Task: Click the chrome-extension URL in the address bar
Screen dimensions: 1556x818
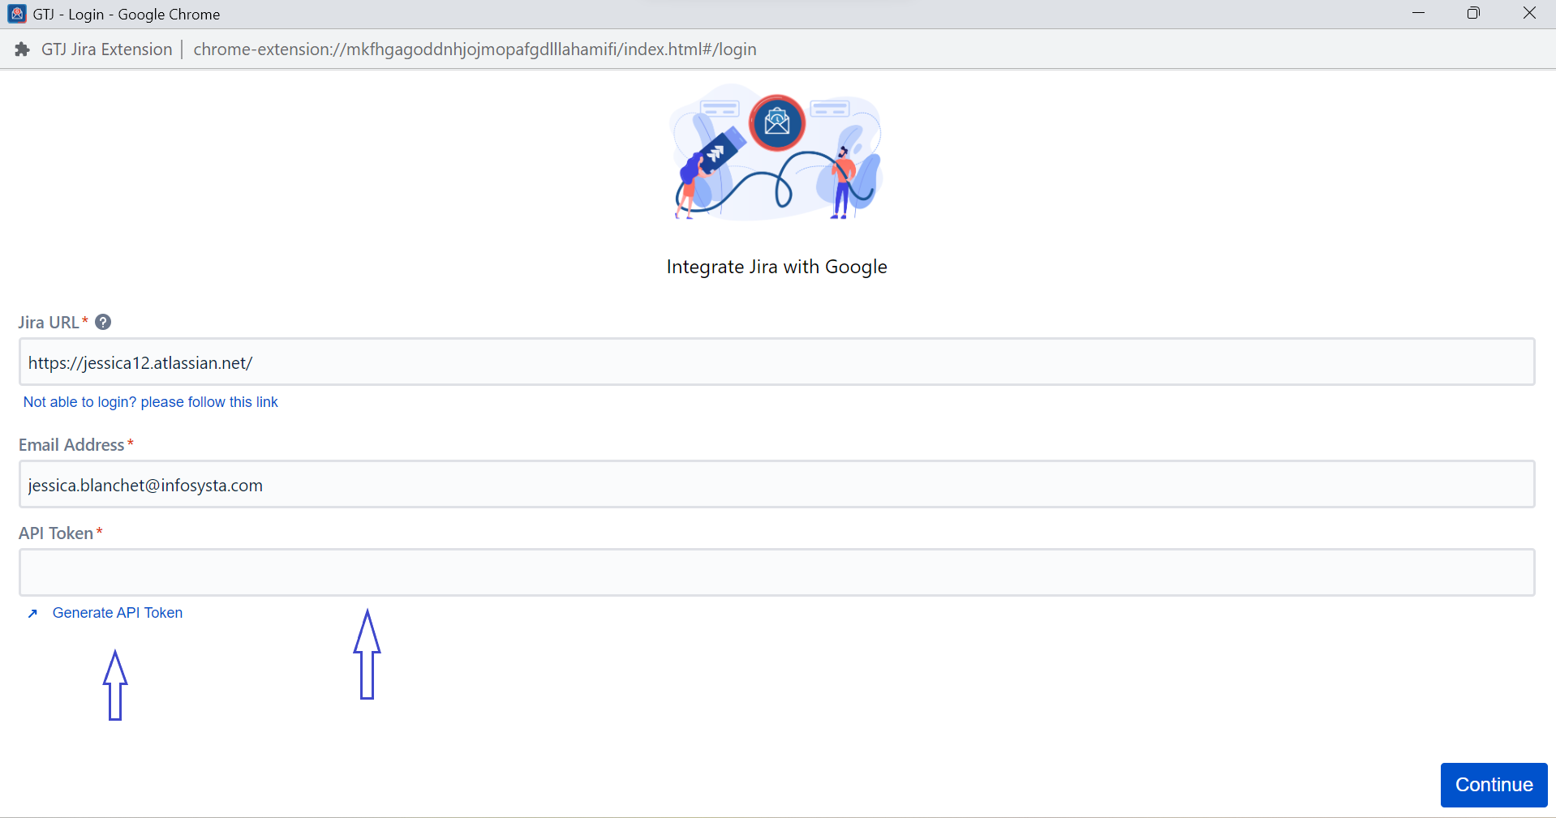Action: (475, 49)
